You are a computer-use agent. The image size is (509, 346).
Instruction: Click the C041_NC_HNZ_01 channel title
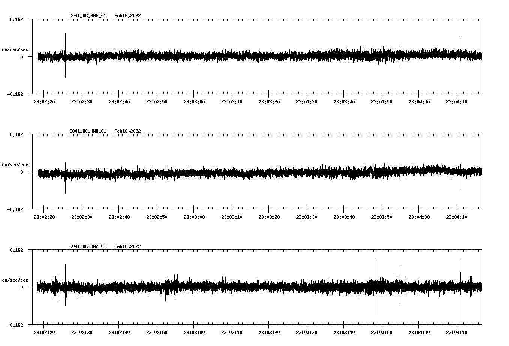pos(88,246)
